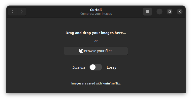Go back with the left arrow button
The image size is (192, 100).
click(13, 12)
